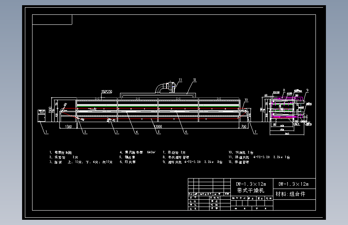Image resolution: width=348 pixels, height=225 pixels.
Task: Select legend line 11 ending in 1台
Action: tap(259, 157)
